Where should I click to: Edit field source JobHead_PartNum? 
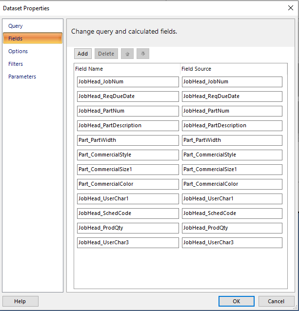[232, 111]
